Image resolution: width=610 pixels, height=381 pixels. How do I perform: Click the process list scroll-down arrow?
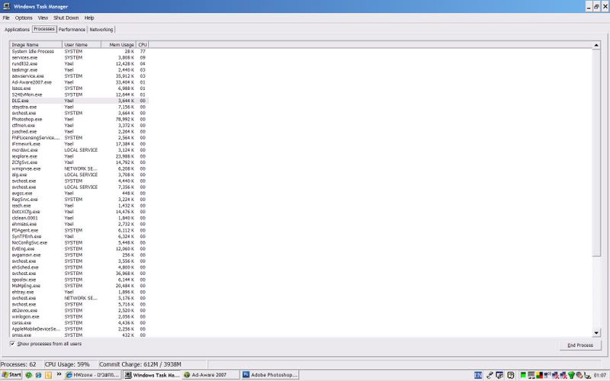click(596, 333)
